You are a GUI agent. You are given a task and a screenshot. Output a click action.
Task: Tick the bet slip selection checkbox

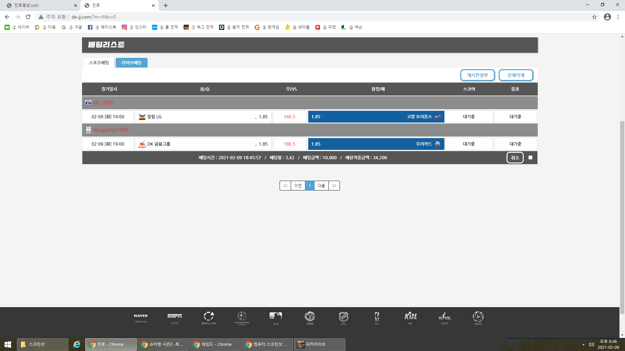[x=530, y=158]
